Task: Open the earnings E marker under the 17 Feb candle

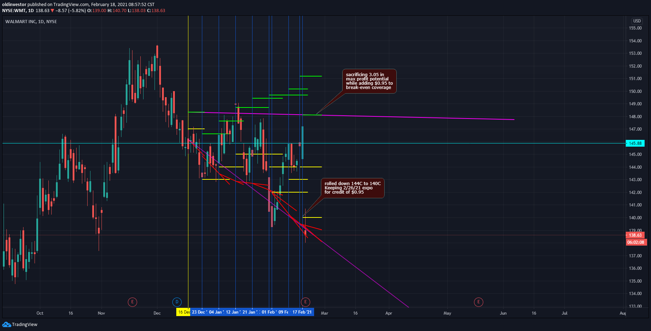Action: pos(305,302)
